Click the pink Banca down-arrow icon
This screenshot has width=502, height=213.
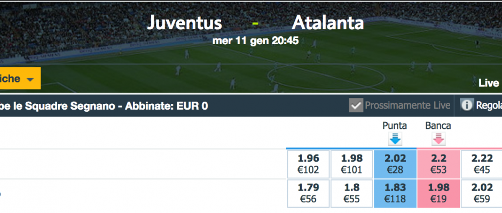tap(438, 139)
